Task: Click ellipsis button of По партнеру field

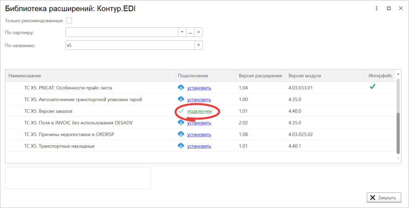Action: point(190,32)
